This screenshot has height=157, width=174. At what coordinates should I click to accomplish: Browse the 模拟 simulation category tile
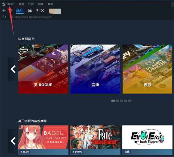tap(147, 69)
